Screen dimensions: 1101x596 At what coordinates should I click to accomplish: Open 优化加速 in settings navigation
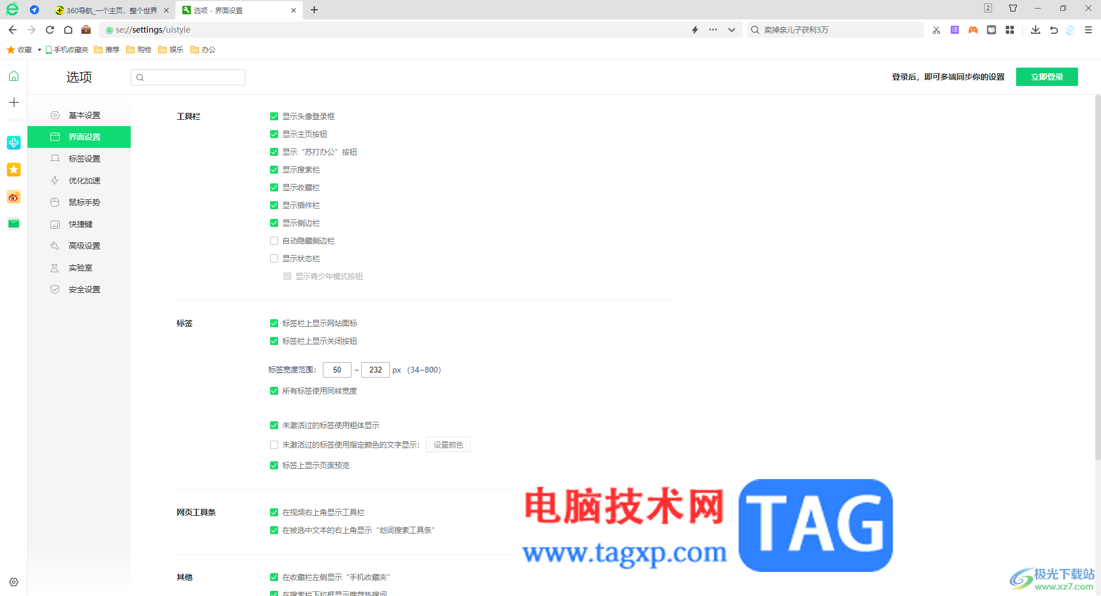point(79,181)
